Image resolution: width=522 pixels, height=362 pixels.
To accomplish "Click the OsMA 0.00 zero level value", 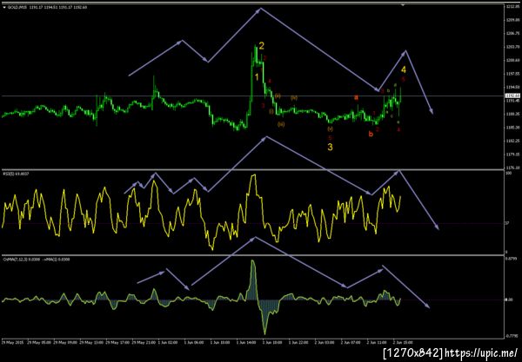I will click(x=509, y=299).
